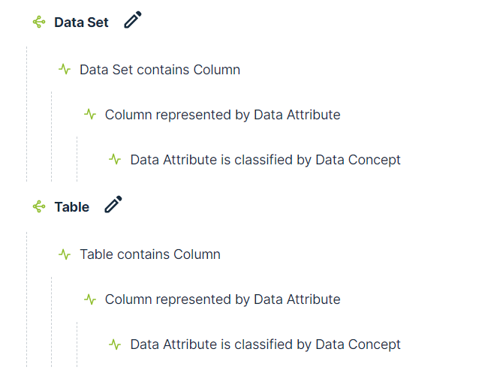
Task: Click relation icon beside 'Data Set contains Column'
Action: (65, 70)
